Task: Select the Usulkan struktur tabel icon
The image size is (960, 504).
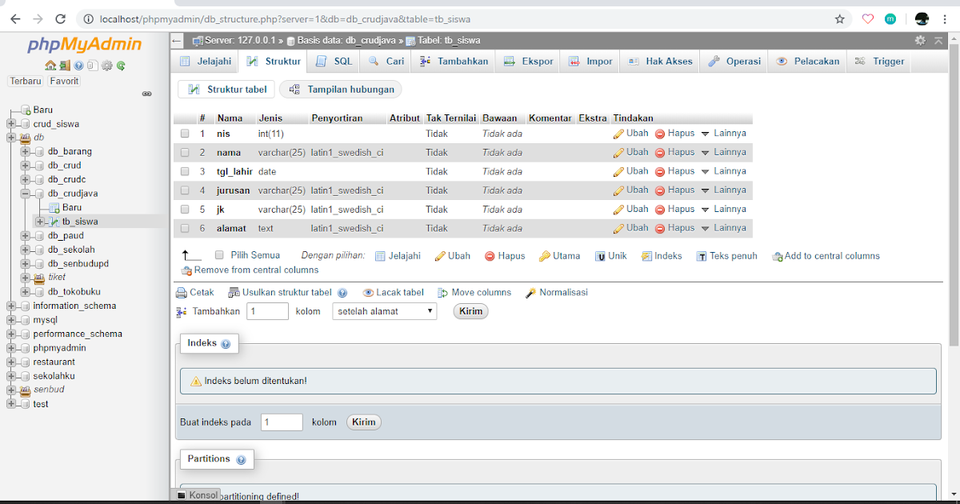Action: click(x=234, y=292)
